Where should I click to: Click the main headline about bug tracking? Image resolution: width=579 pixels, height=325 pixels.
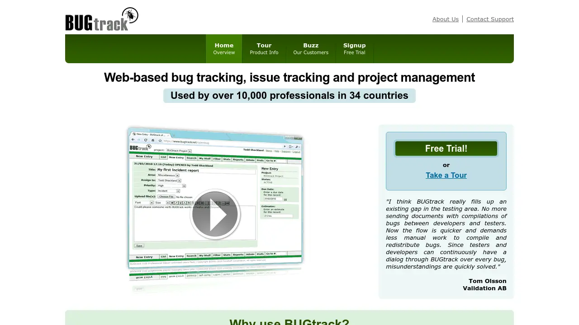pos(289,78)
